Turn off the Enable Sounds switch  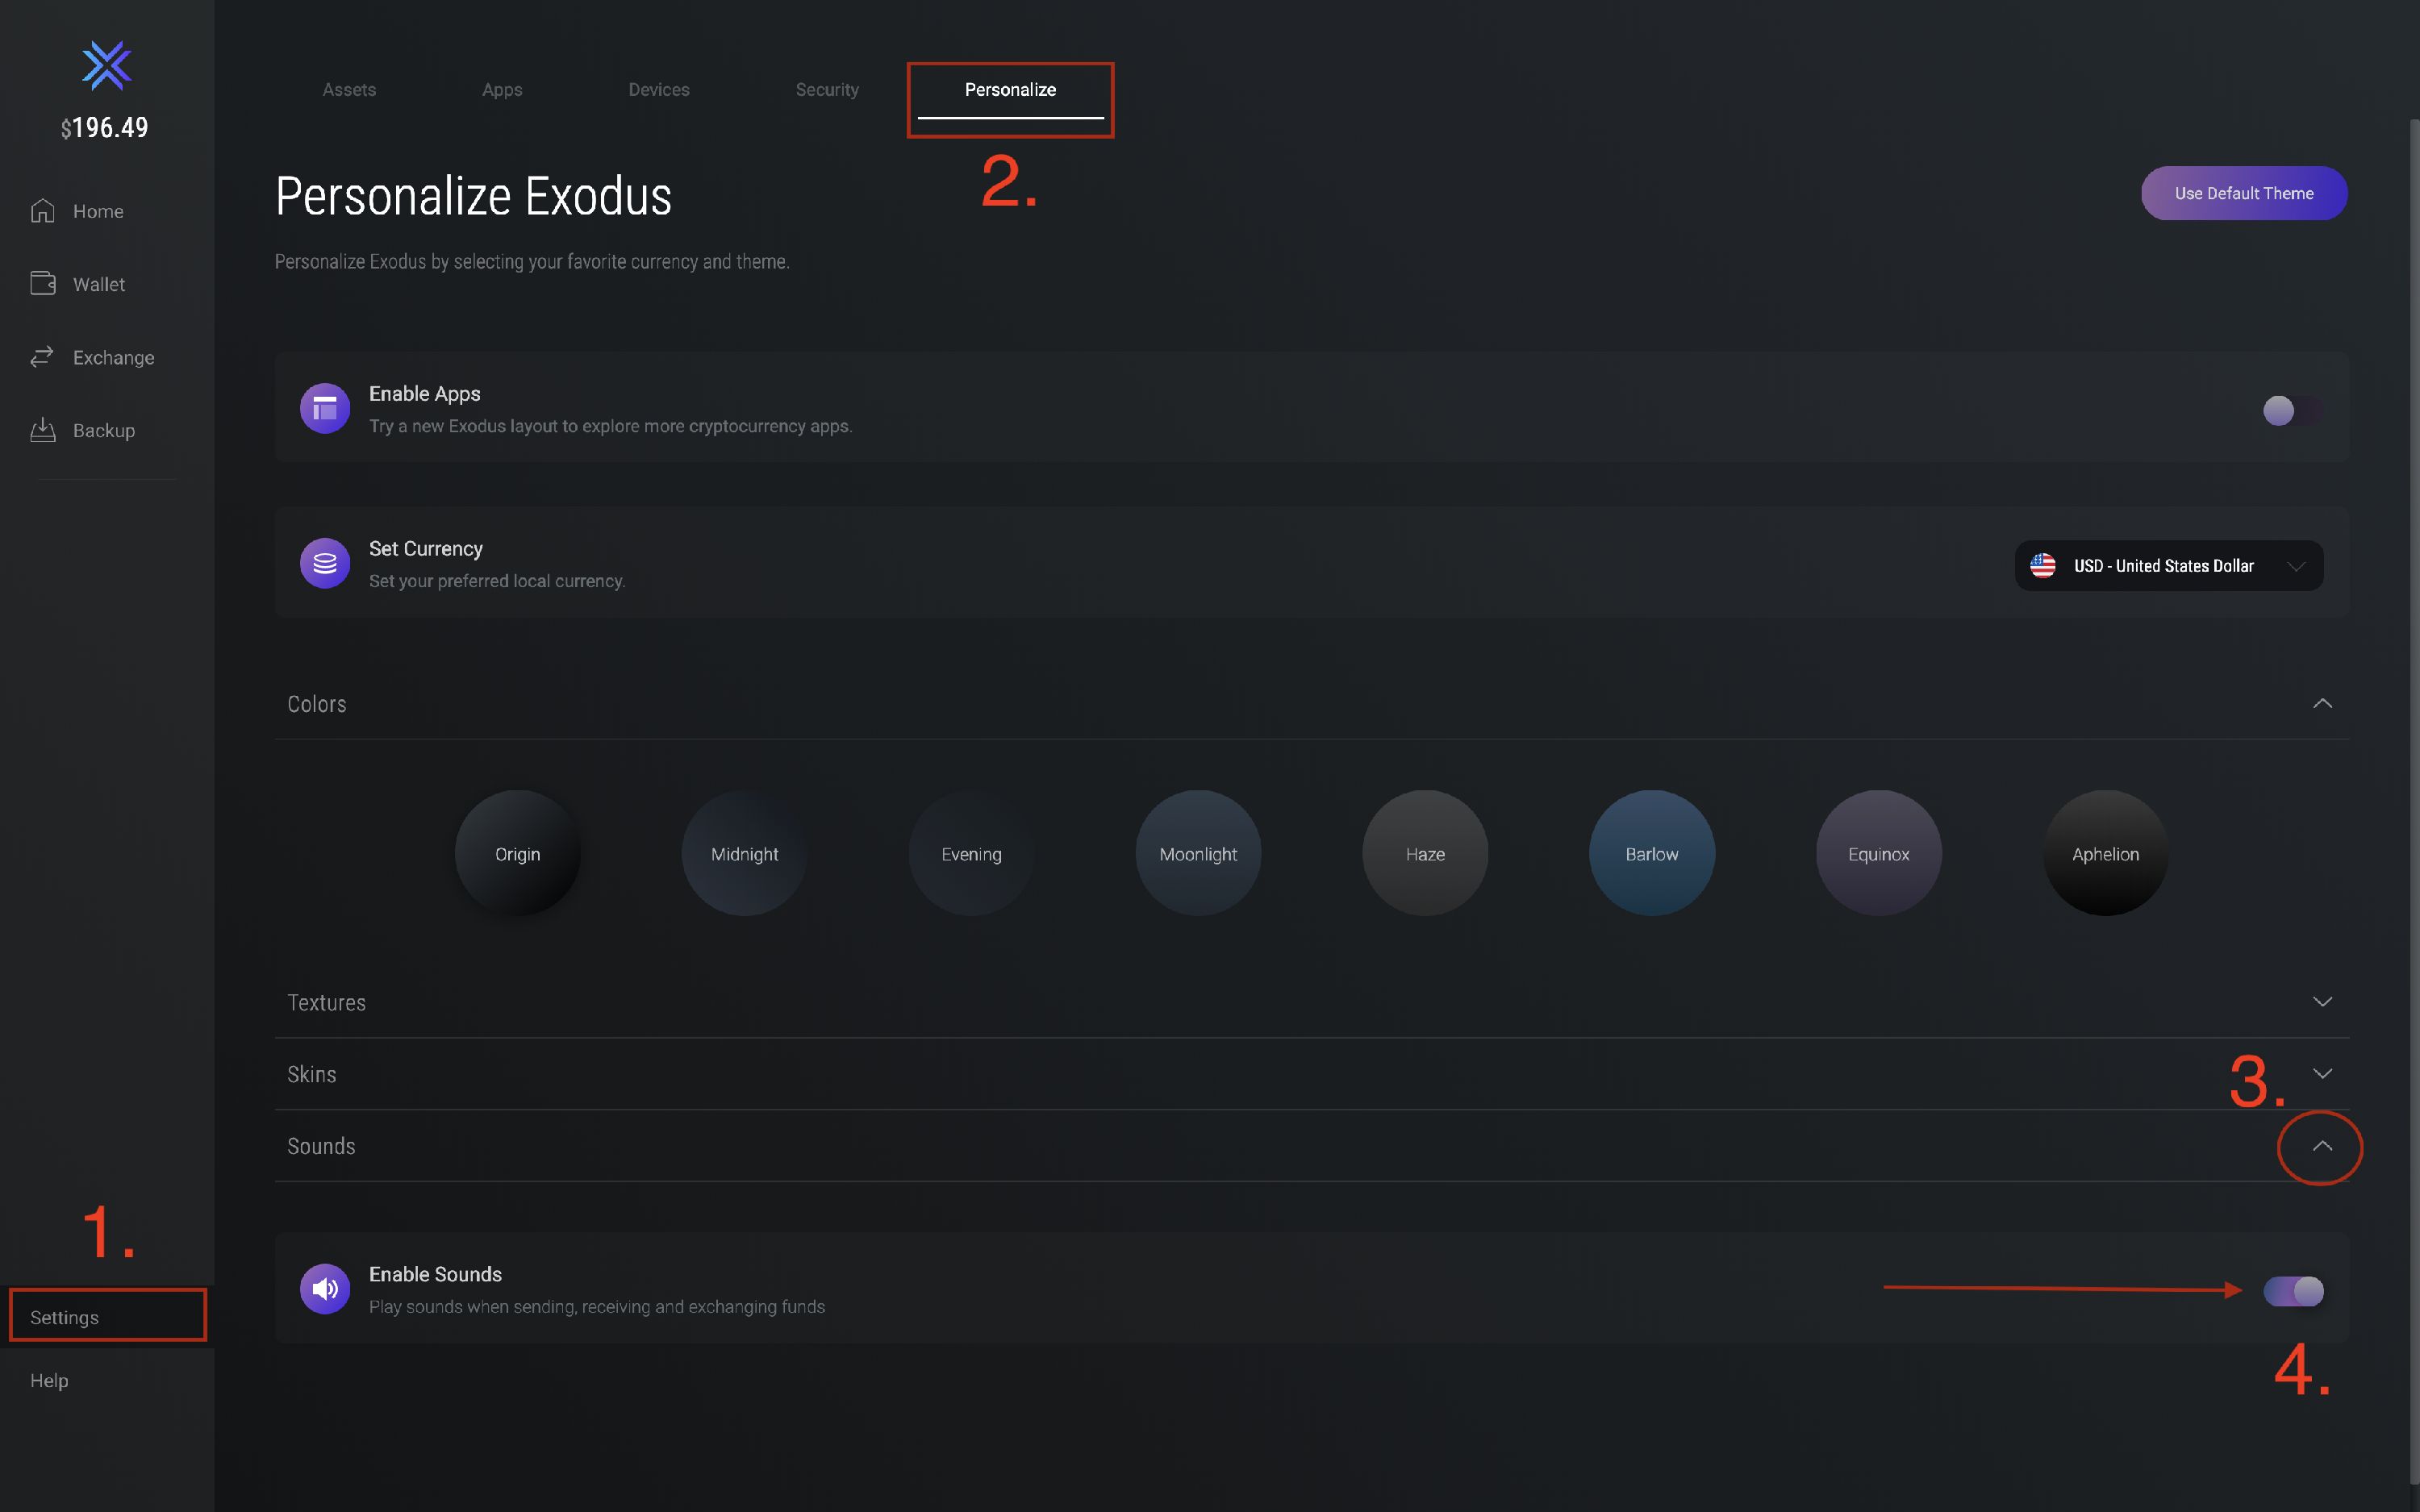click(x=2293, y=1291)
